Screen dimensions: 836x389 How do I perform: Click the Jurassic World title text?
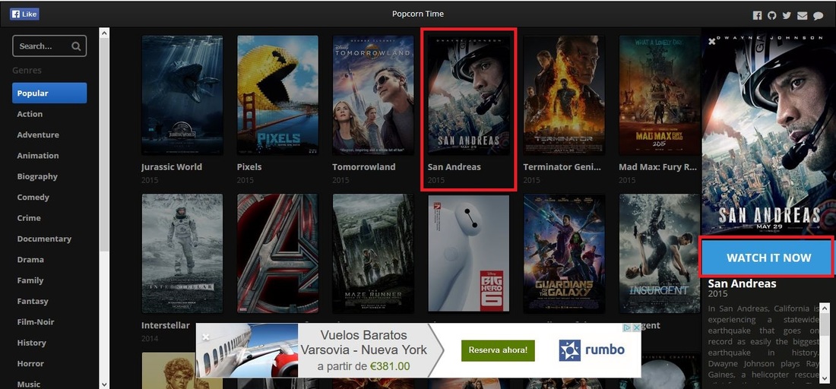click(x=172, y=167)
